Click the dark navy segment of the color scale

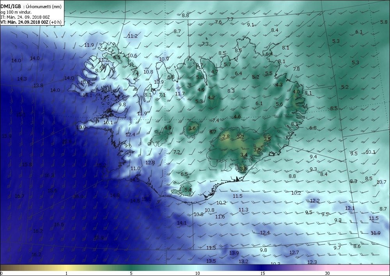tap(261, 268)
